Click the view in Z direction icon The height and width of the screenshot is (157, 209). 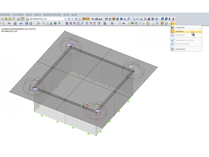[95, 23]
